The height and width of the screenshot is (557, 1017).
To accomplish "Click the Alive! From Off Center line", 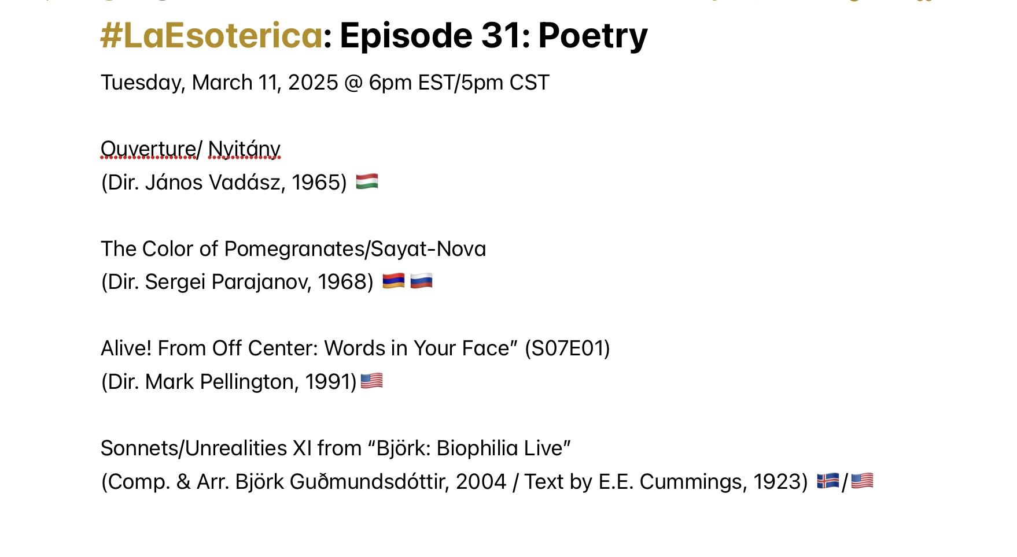I will [355, 348].
